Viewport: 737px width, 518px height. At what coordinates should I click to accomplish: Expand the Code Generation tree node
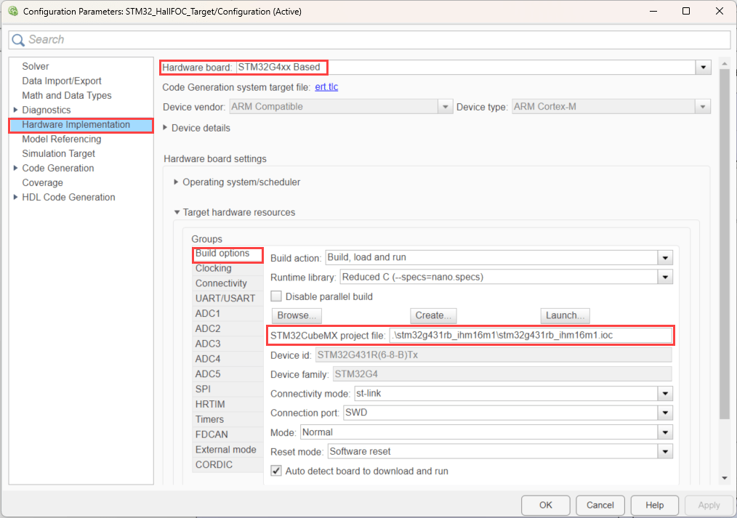(16, 168)
